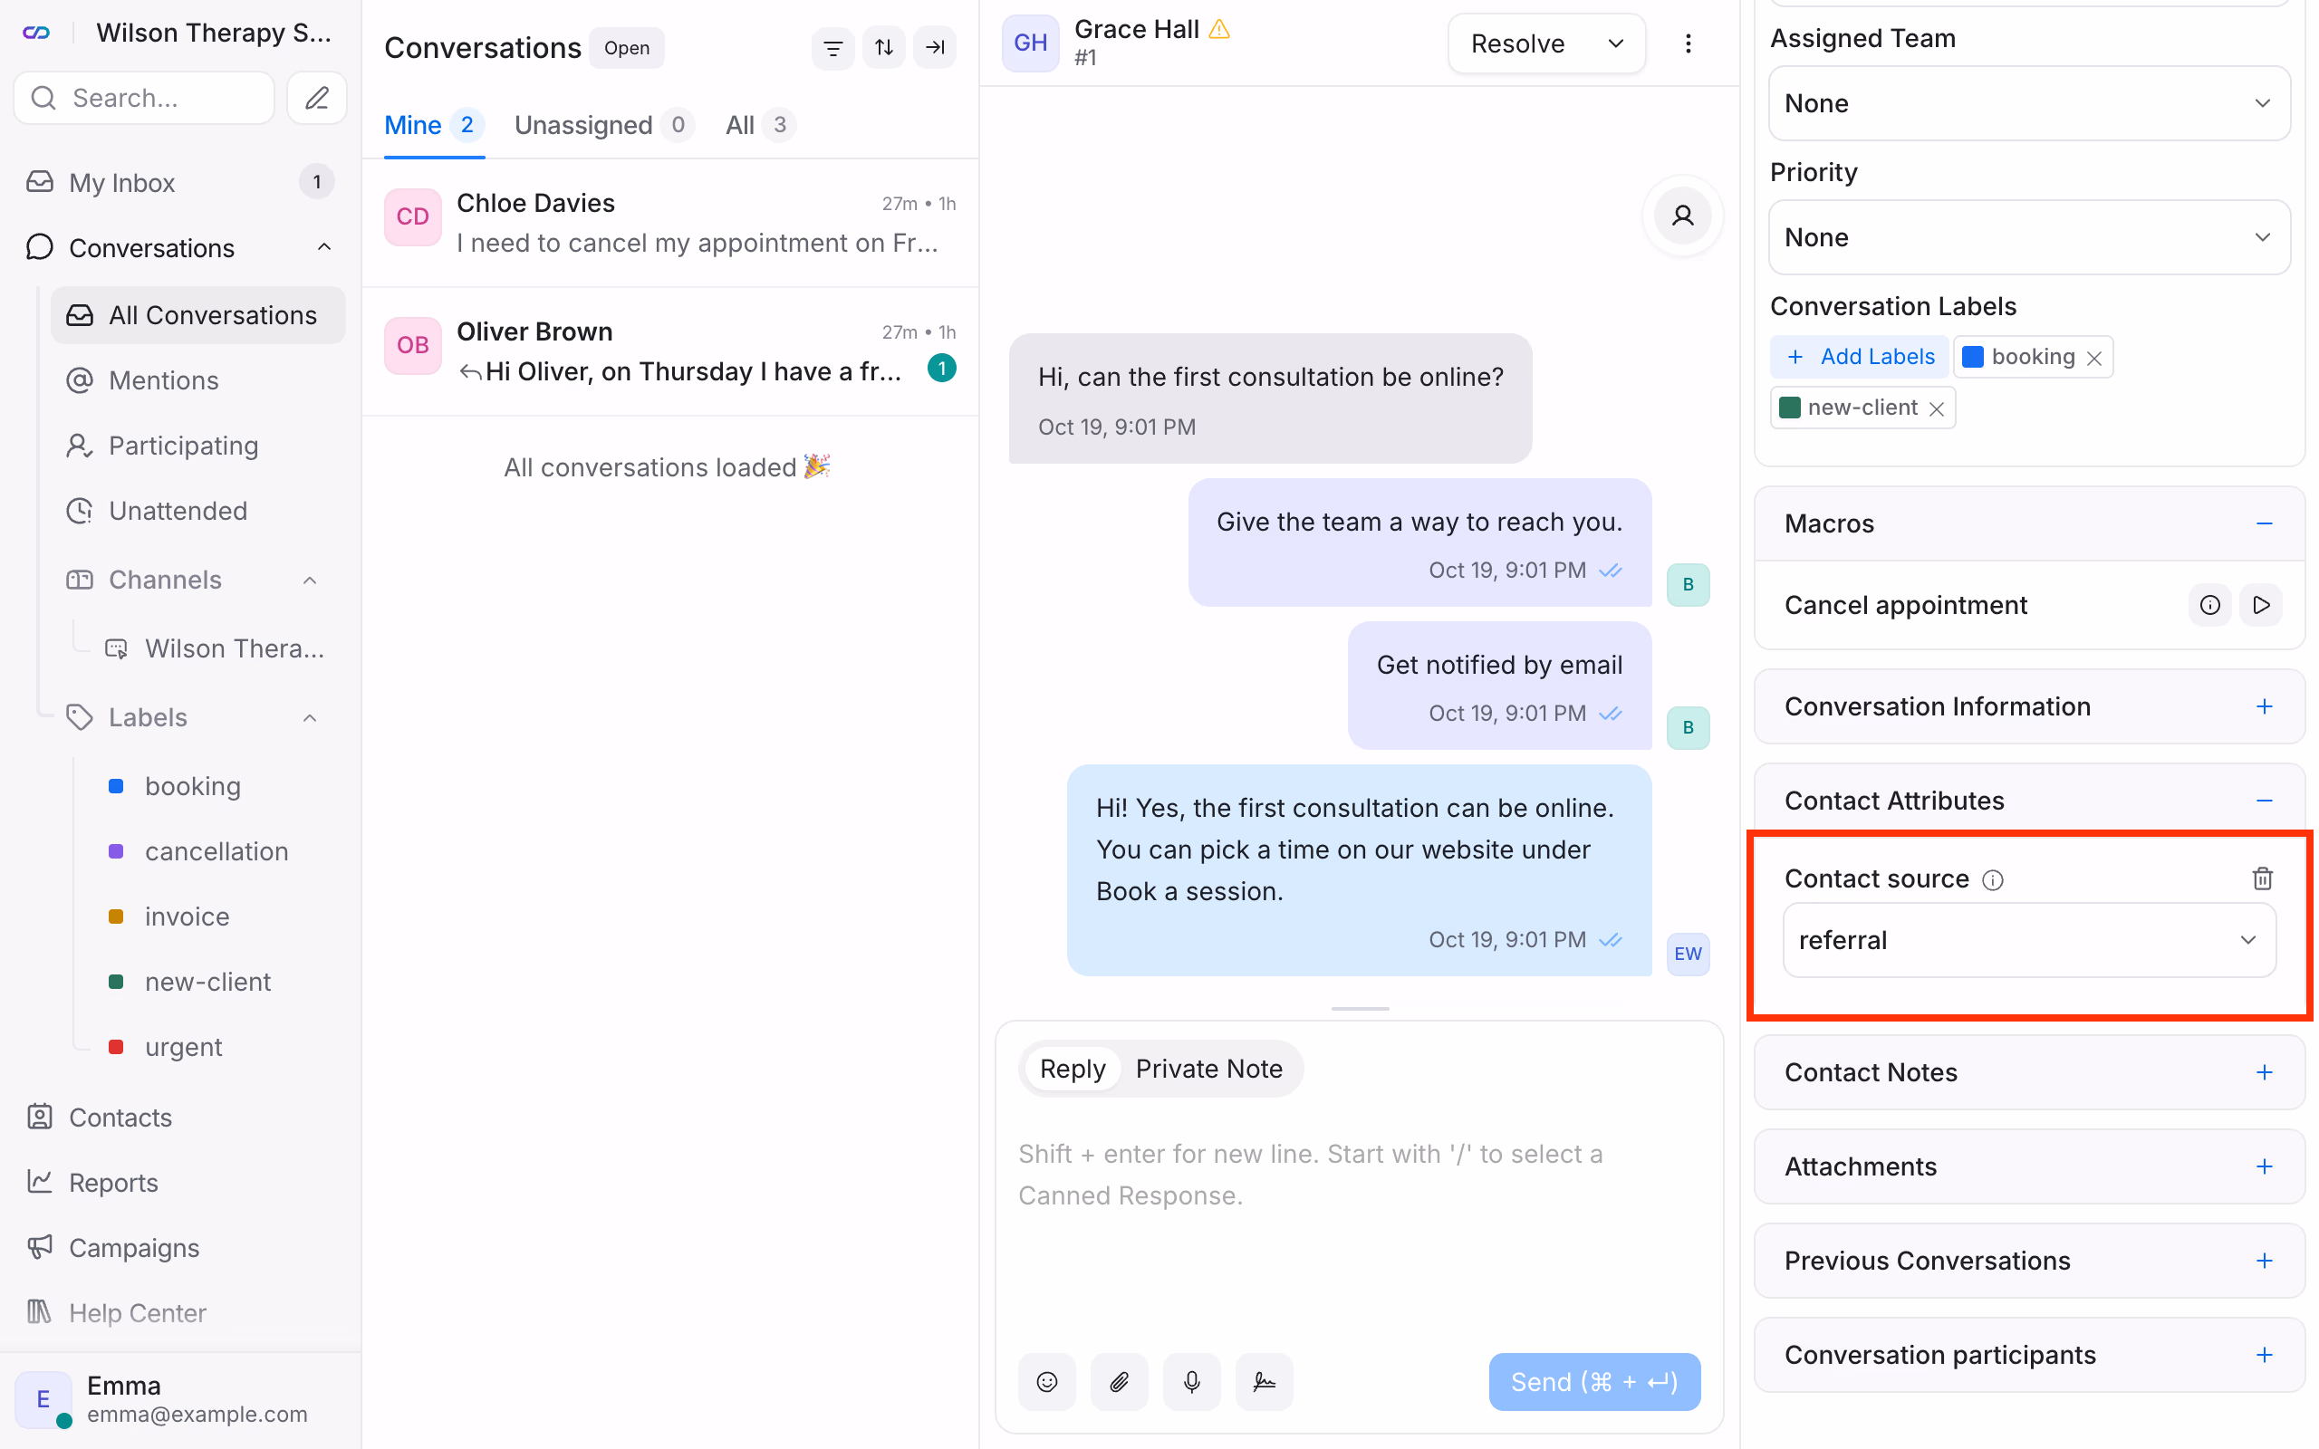
Task: Open the Contact source referral dropdown
Action: [x=2028, y=939]
